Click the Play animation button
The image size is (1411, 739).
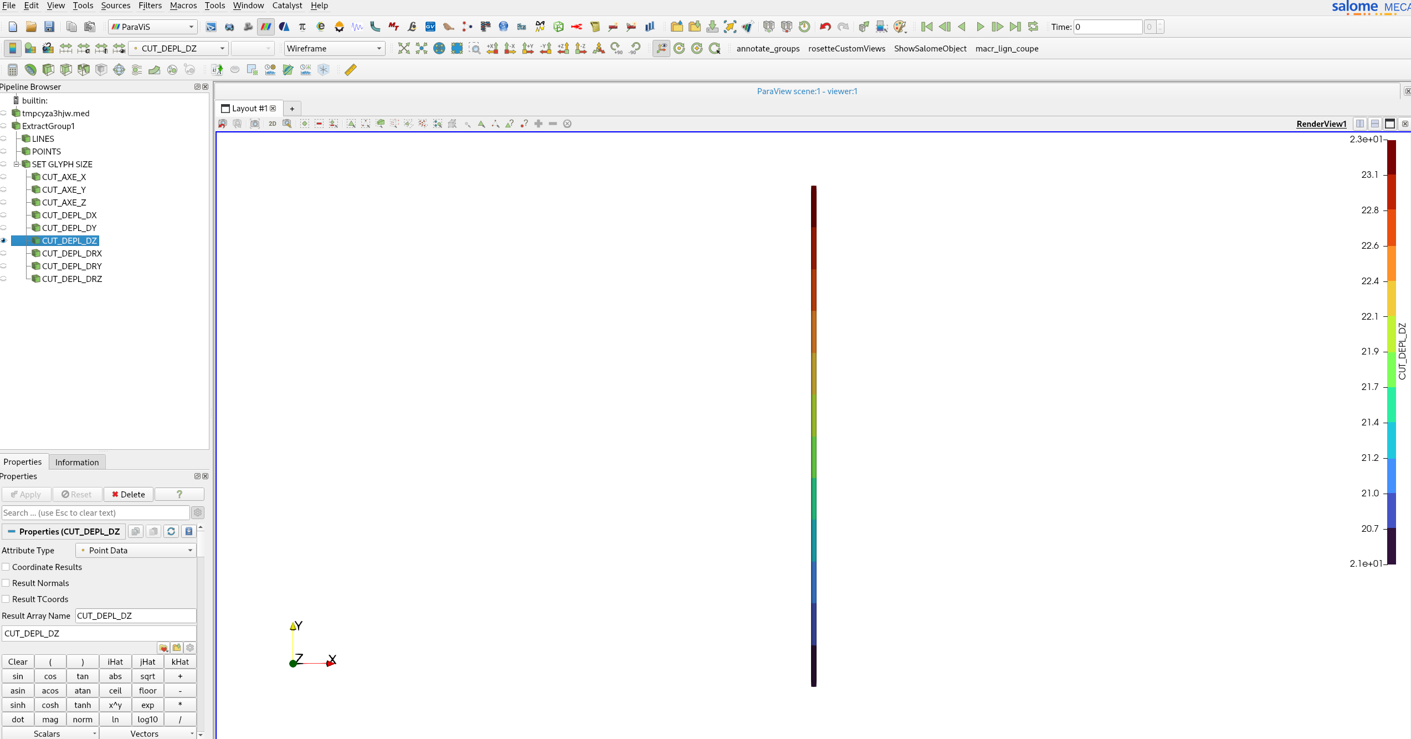click(980, 27)
